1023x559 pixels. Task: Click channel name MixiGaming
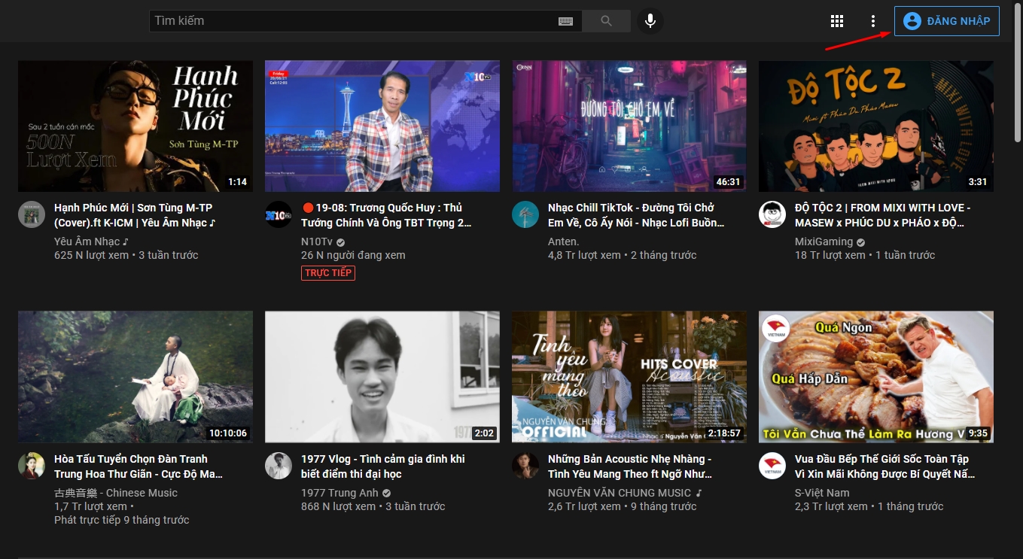coord(824,242)
